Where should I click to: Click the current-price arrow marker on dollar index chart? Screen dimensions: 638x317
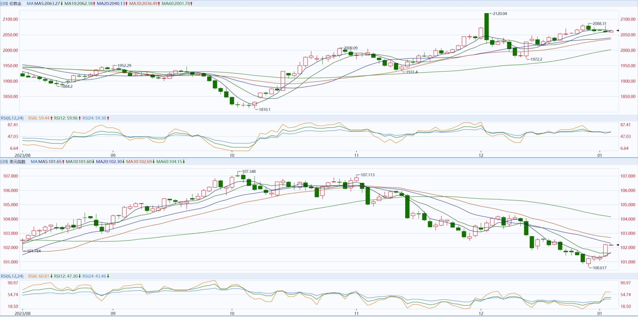tap(618, 245)
